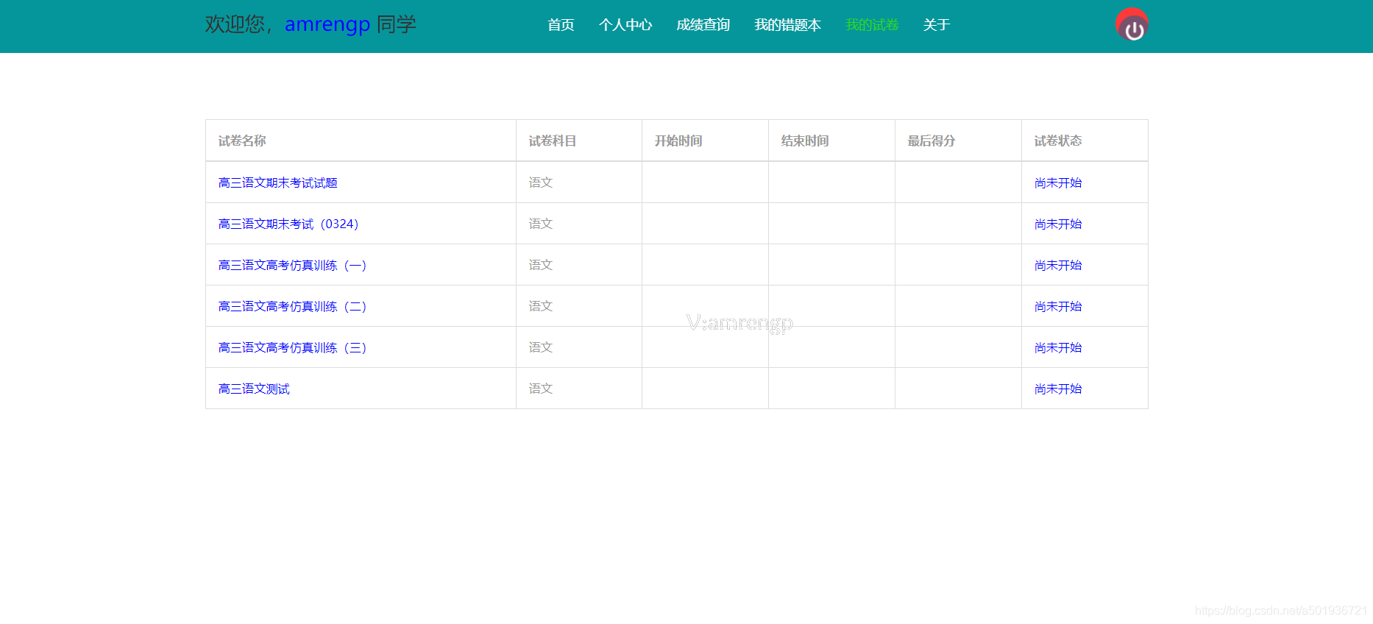Click 语文 subject in 仿真训练（一） row

tap(541, 265)
